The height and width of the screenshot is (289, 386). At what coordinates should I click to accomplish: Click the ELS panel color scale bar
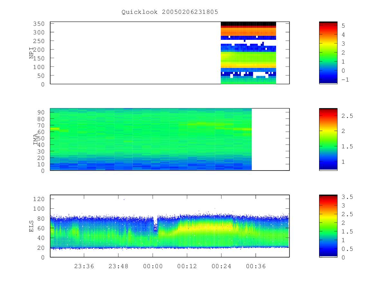328,226
